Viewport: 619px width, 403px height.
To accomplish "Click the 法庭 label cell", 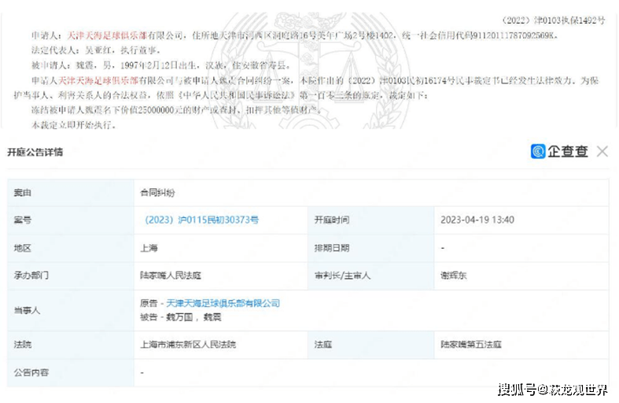I will coord(370,345).
